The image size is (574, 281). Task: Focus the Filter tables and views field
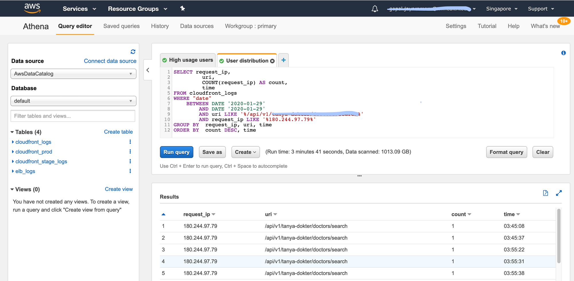73,116
